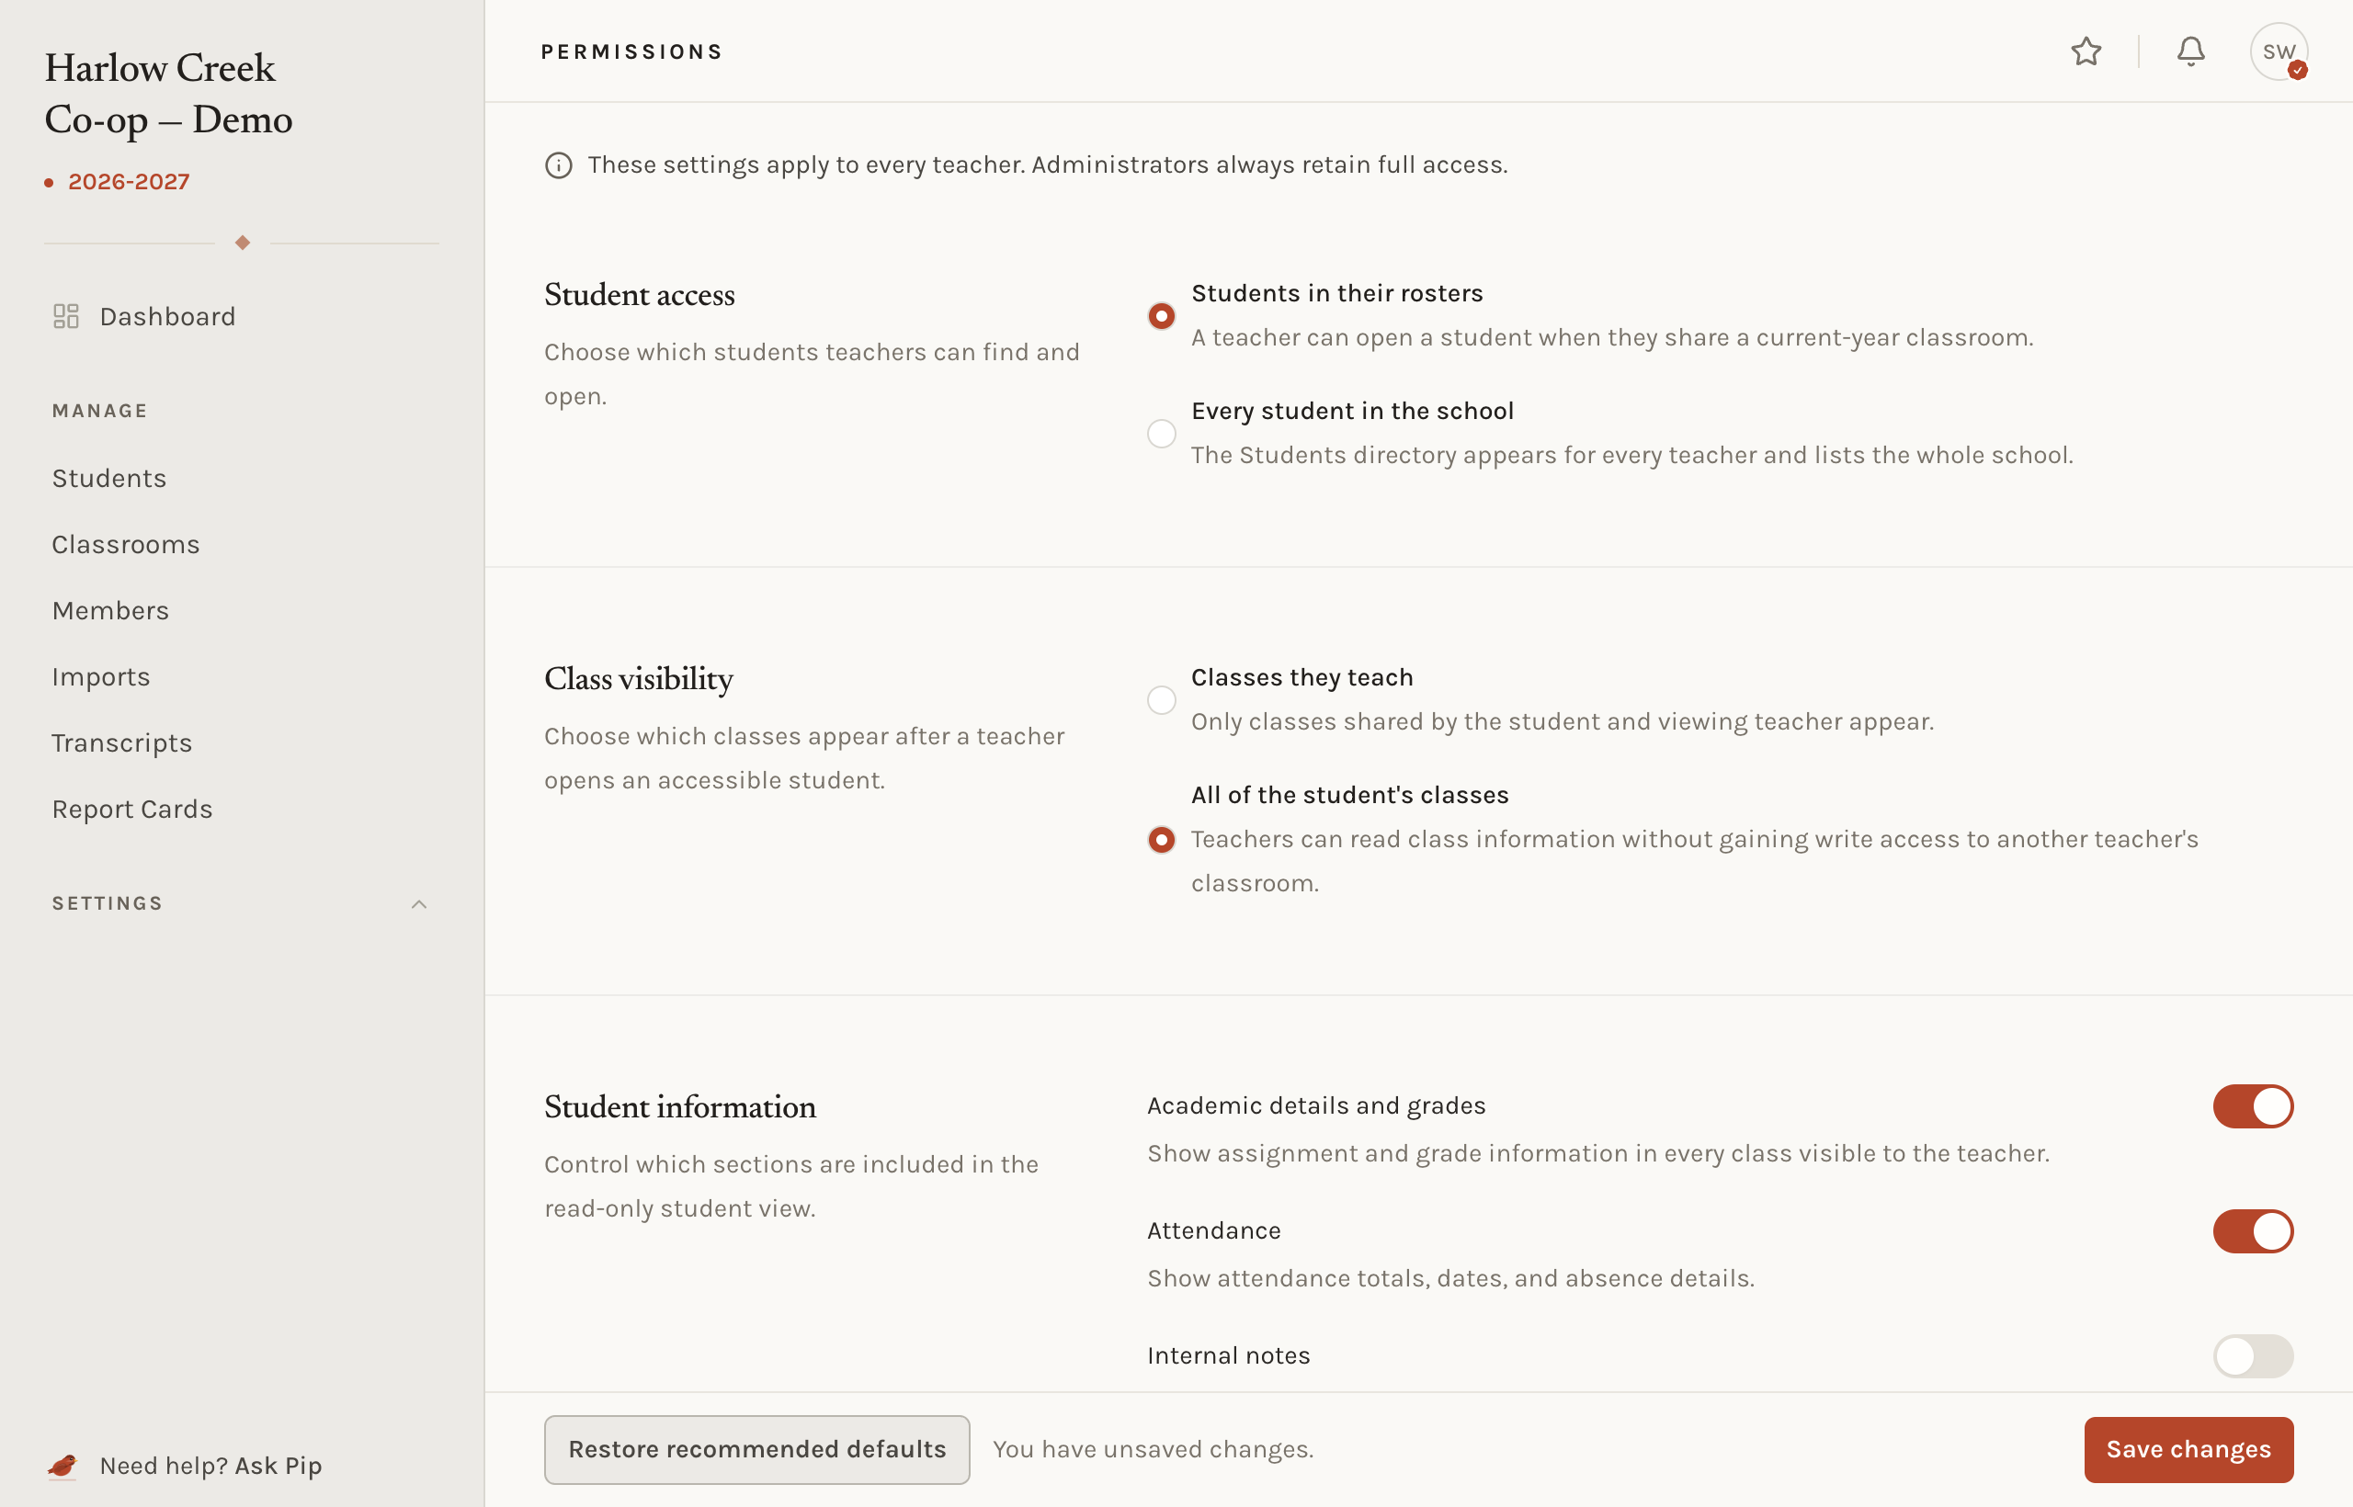2353x1507 pixels.
Task: Click the Dashboard grid icon
Action: [65, 316]
